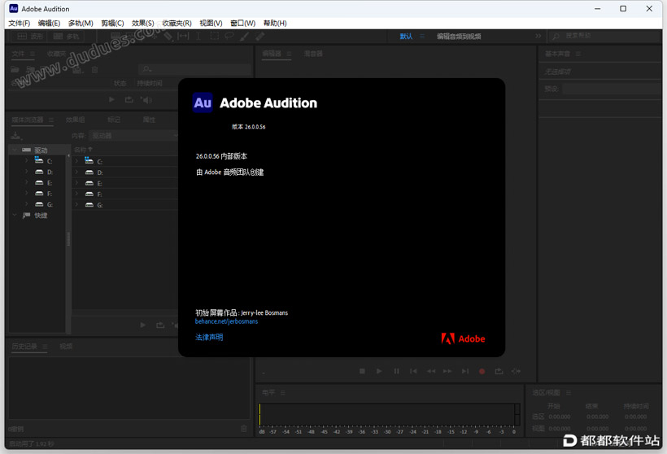This screenshot has height=454, width=667.
Task: Switch to the Video tab
Action: 66,347
